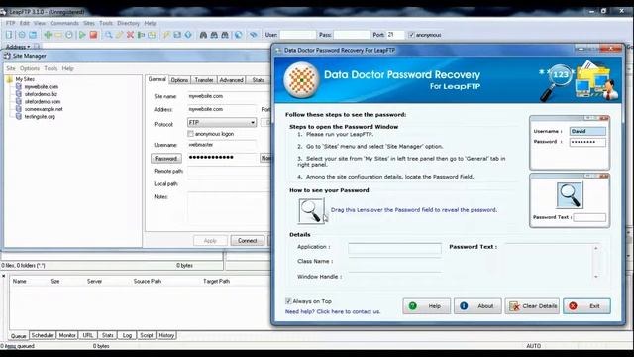The width and height of the screenshot is (634, 357).
Task: Open the Log tab
Action: [x=127, y=335]
